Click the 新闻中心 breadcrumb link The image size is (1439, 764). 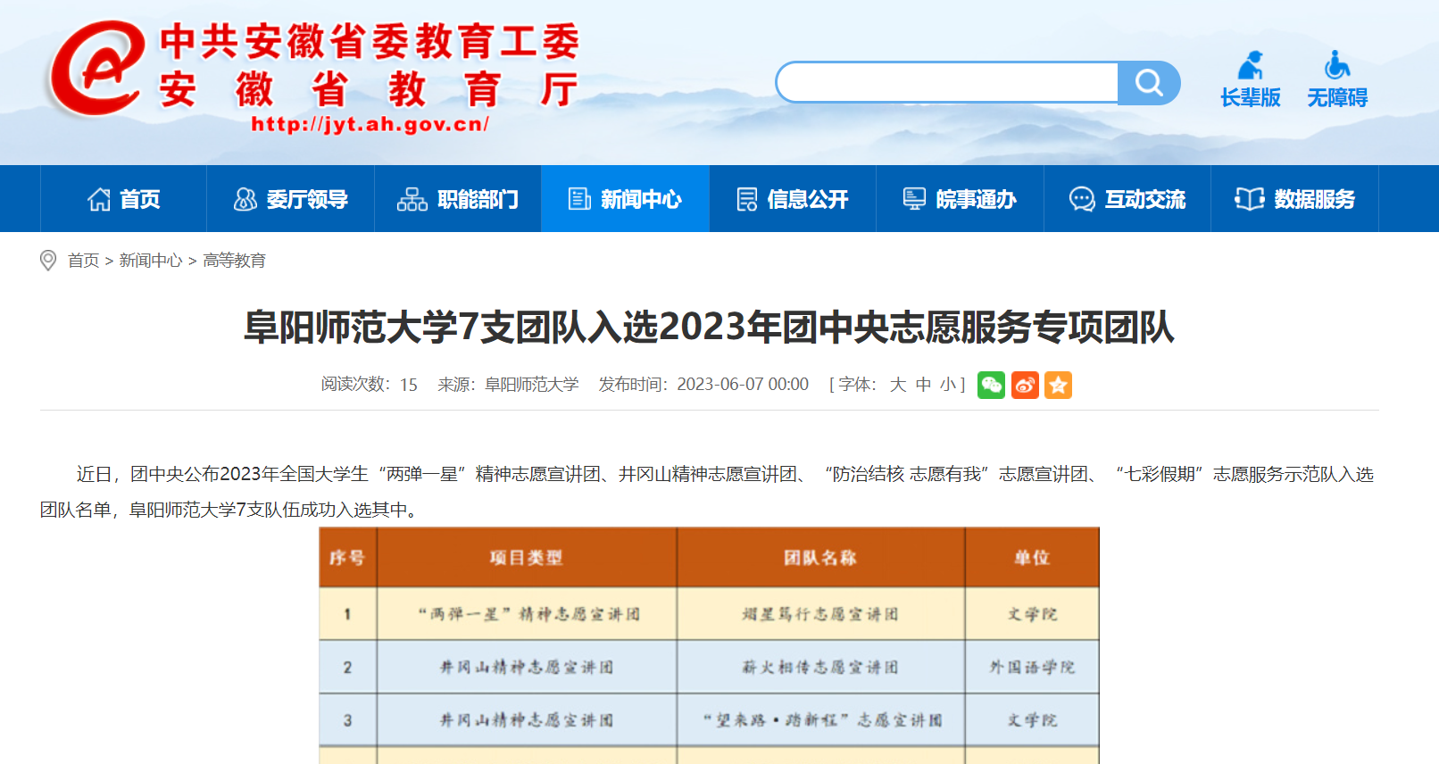click(150, 261)
